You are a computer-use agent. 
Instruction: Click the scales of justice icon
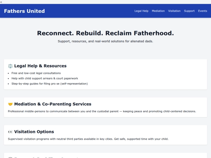pos(10,66)
